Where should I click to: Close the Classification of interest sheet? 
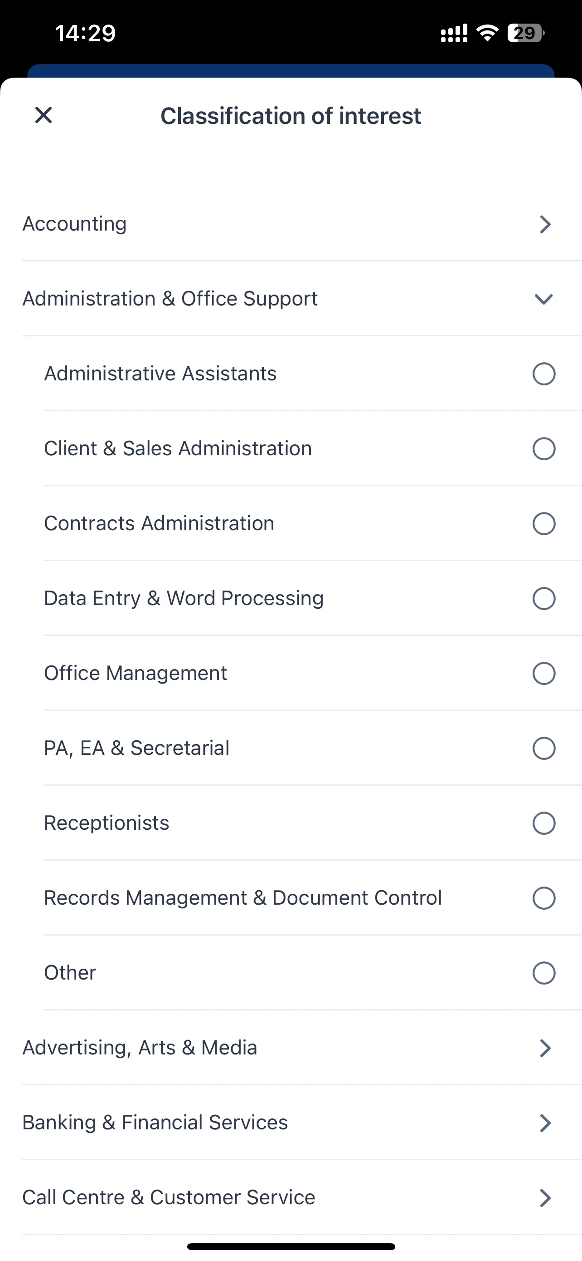(x=44, y=116)
